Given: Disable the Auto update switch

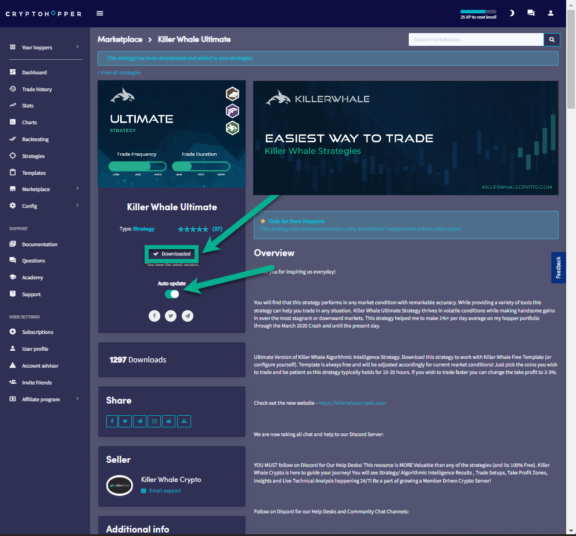Looking at the screenshot, I should [x=172, y=294].
